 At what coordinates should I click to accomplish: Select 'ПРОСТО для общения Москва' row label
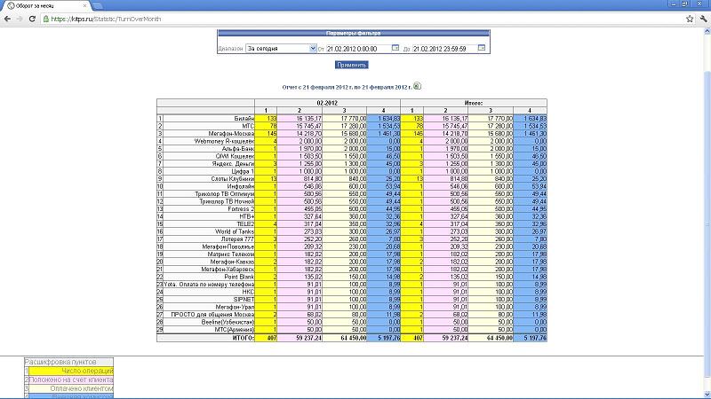click(x=212, y=315)
